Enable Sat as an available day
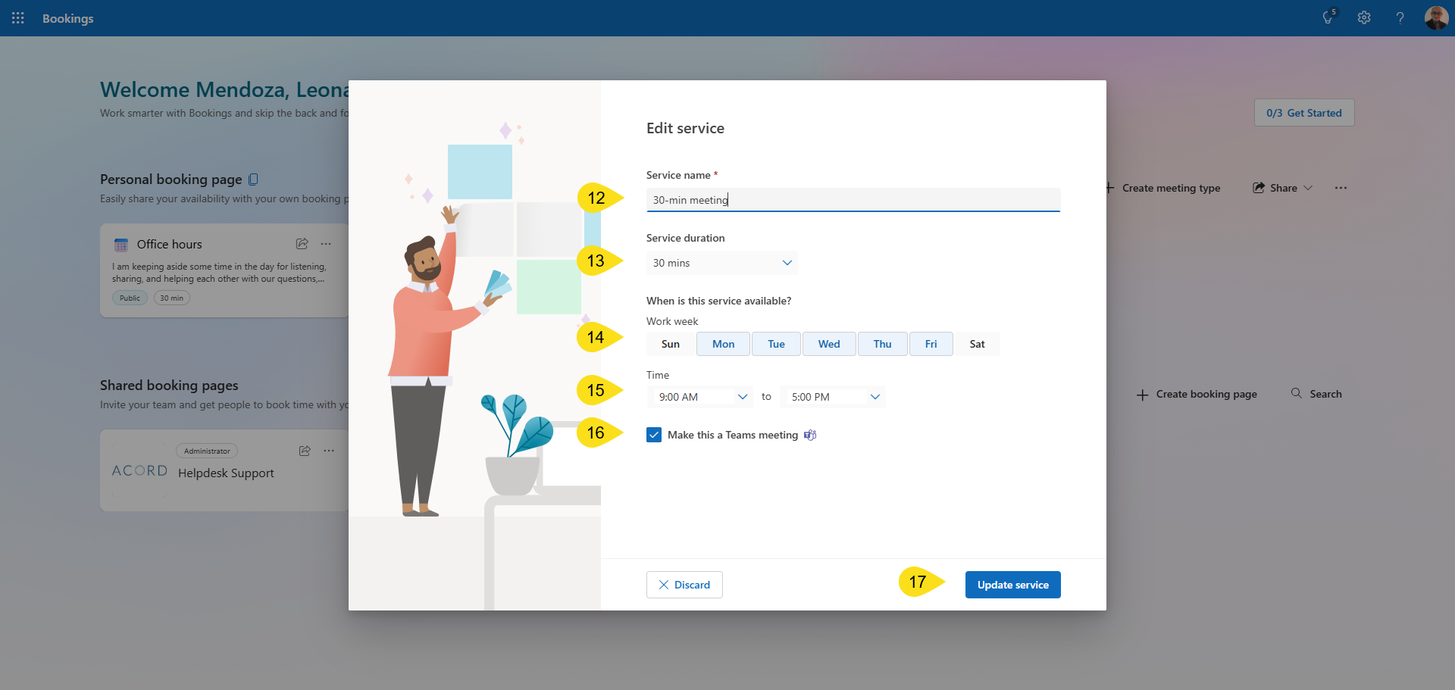 (977, 344)
